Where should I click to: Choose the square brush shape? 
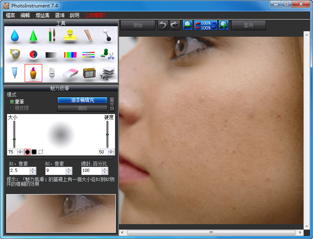pos(34,152)
